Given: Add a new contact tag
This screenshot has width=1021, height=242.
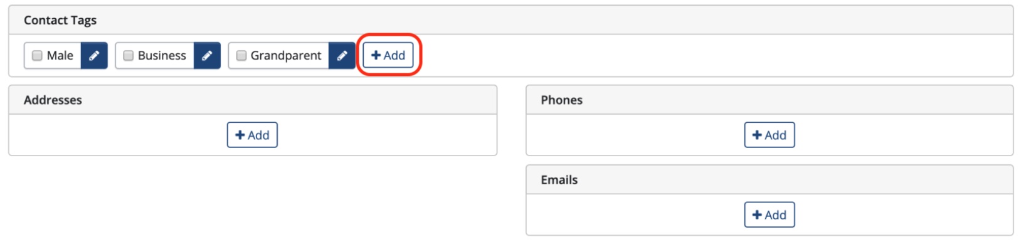Looking at the screenshot, I should point(388,55).
